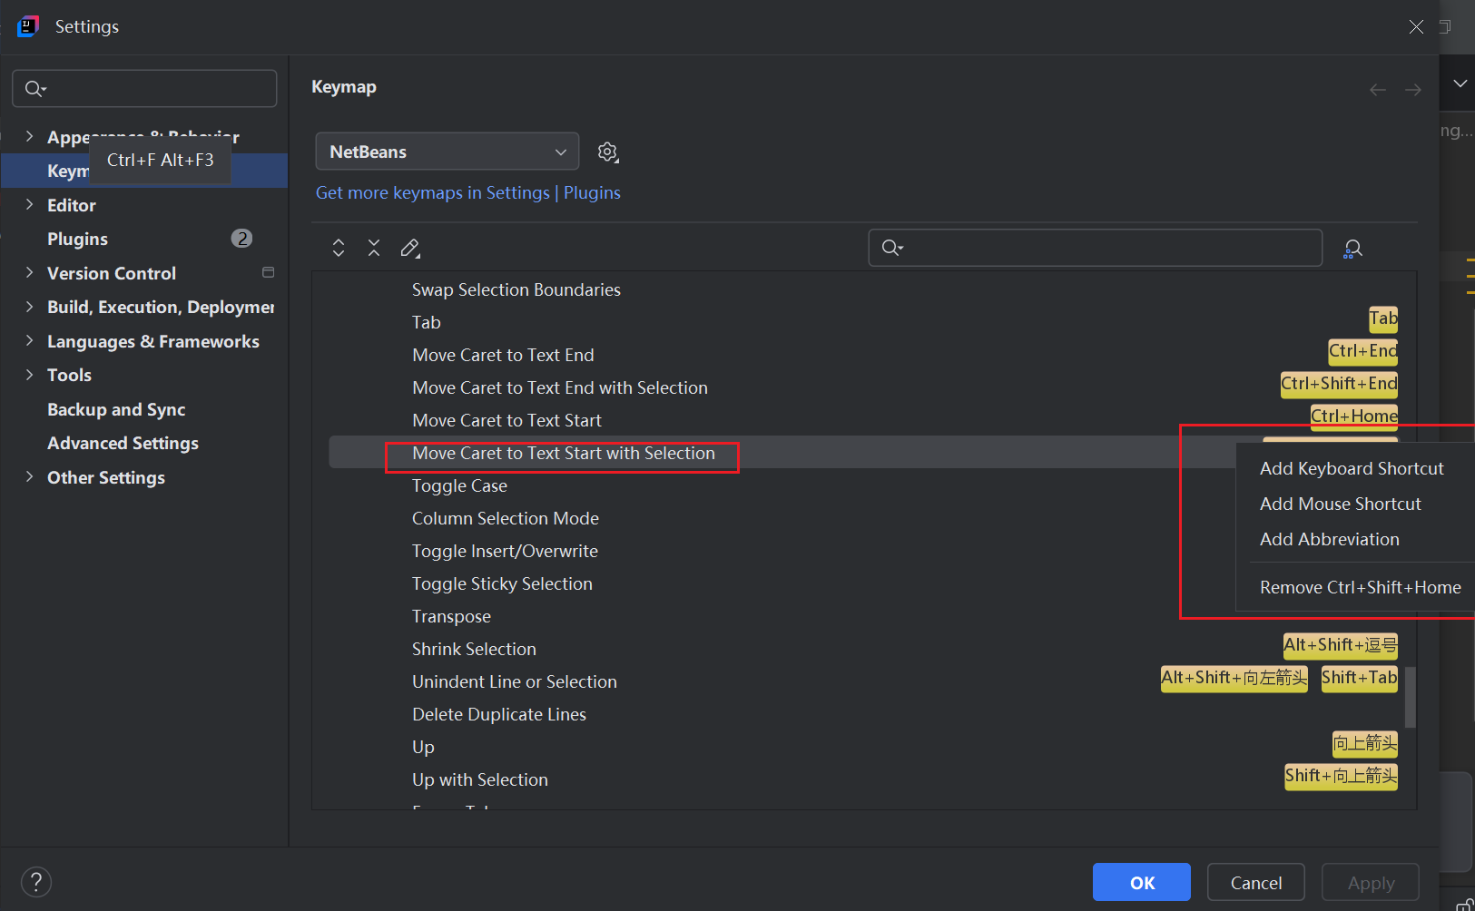Click the keymap actions search field

[x=1096, y=248]
